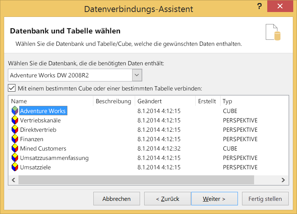This screenshot has width=297, height=214.
Task: Select the Direktvertrieb entry
Action: [38, 130]
